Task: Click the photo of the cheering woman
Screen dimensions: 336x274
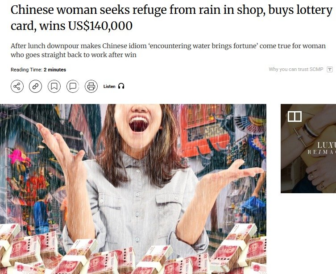Action: click(x=133, y=189)
